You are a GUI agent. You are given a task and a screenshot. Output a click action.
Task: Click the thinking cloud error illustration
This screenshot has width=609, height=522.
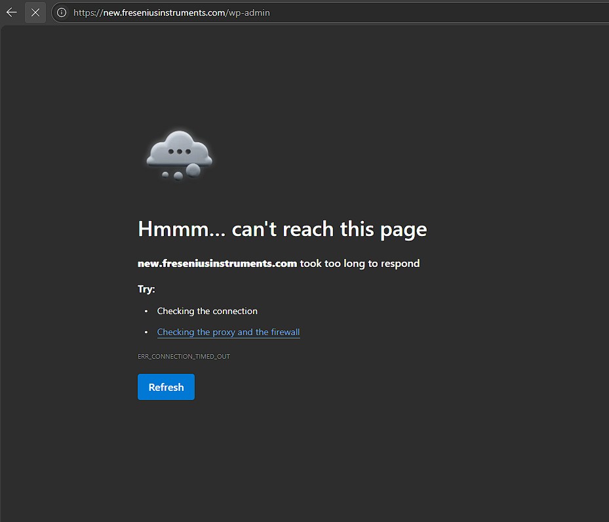[x=179, y=156]
